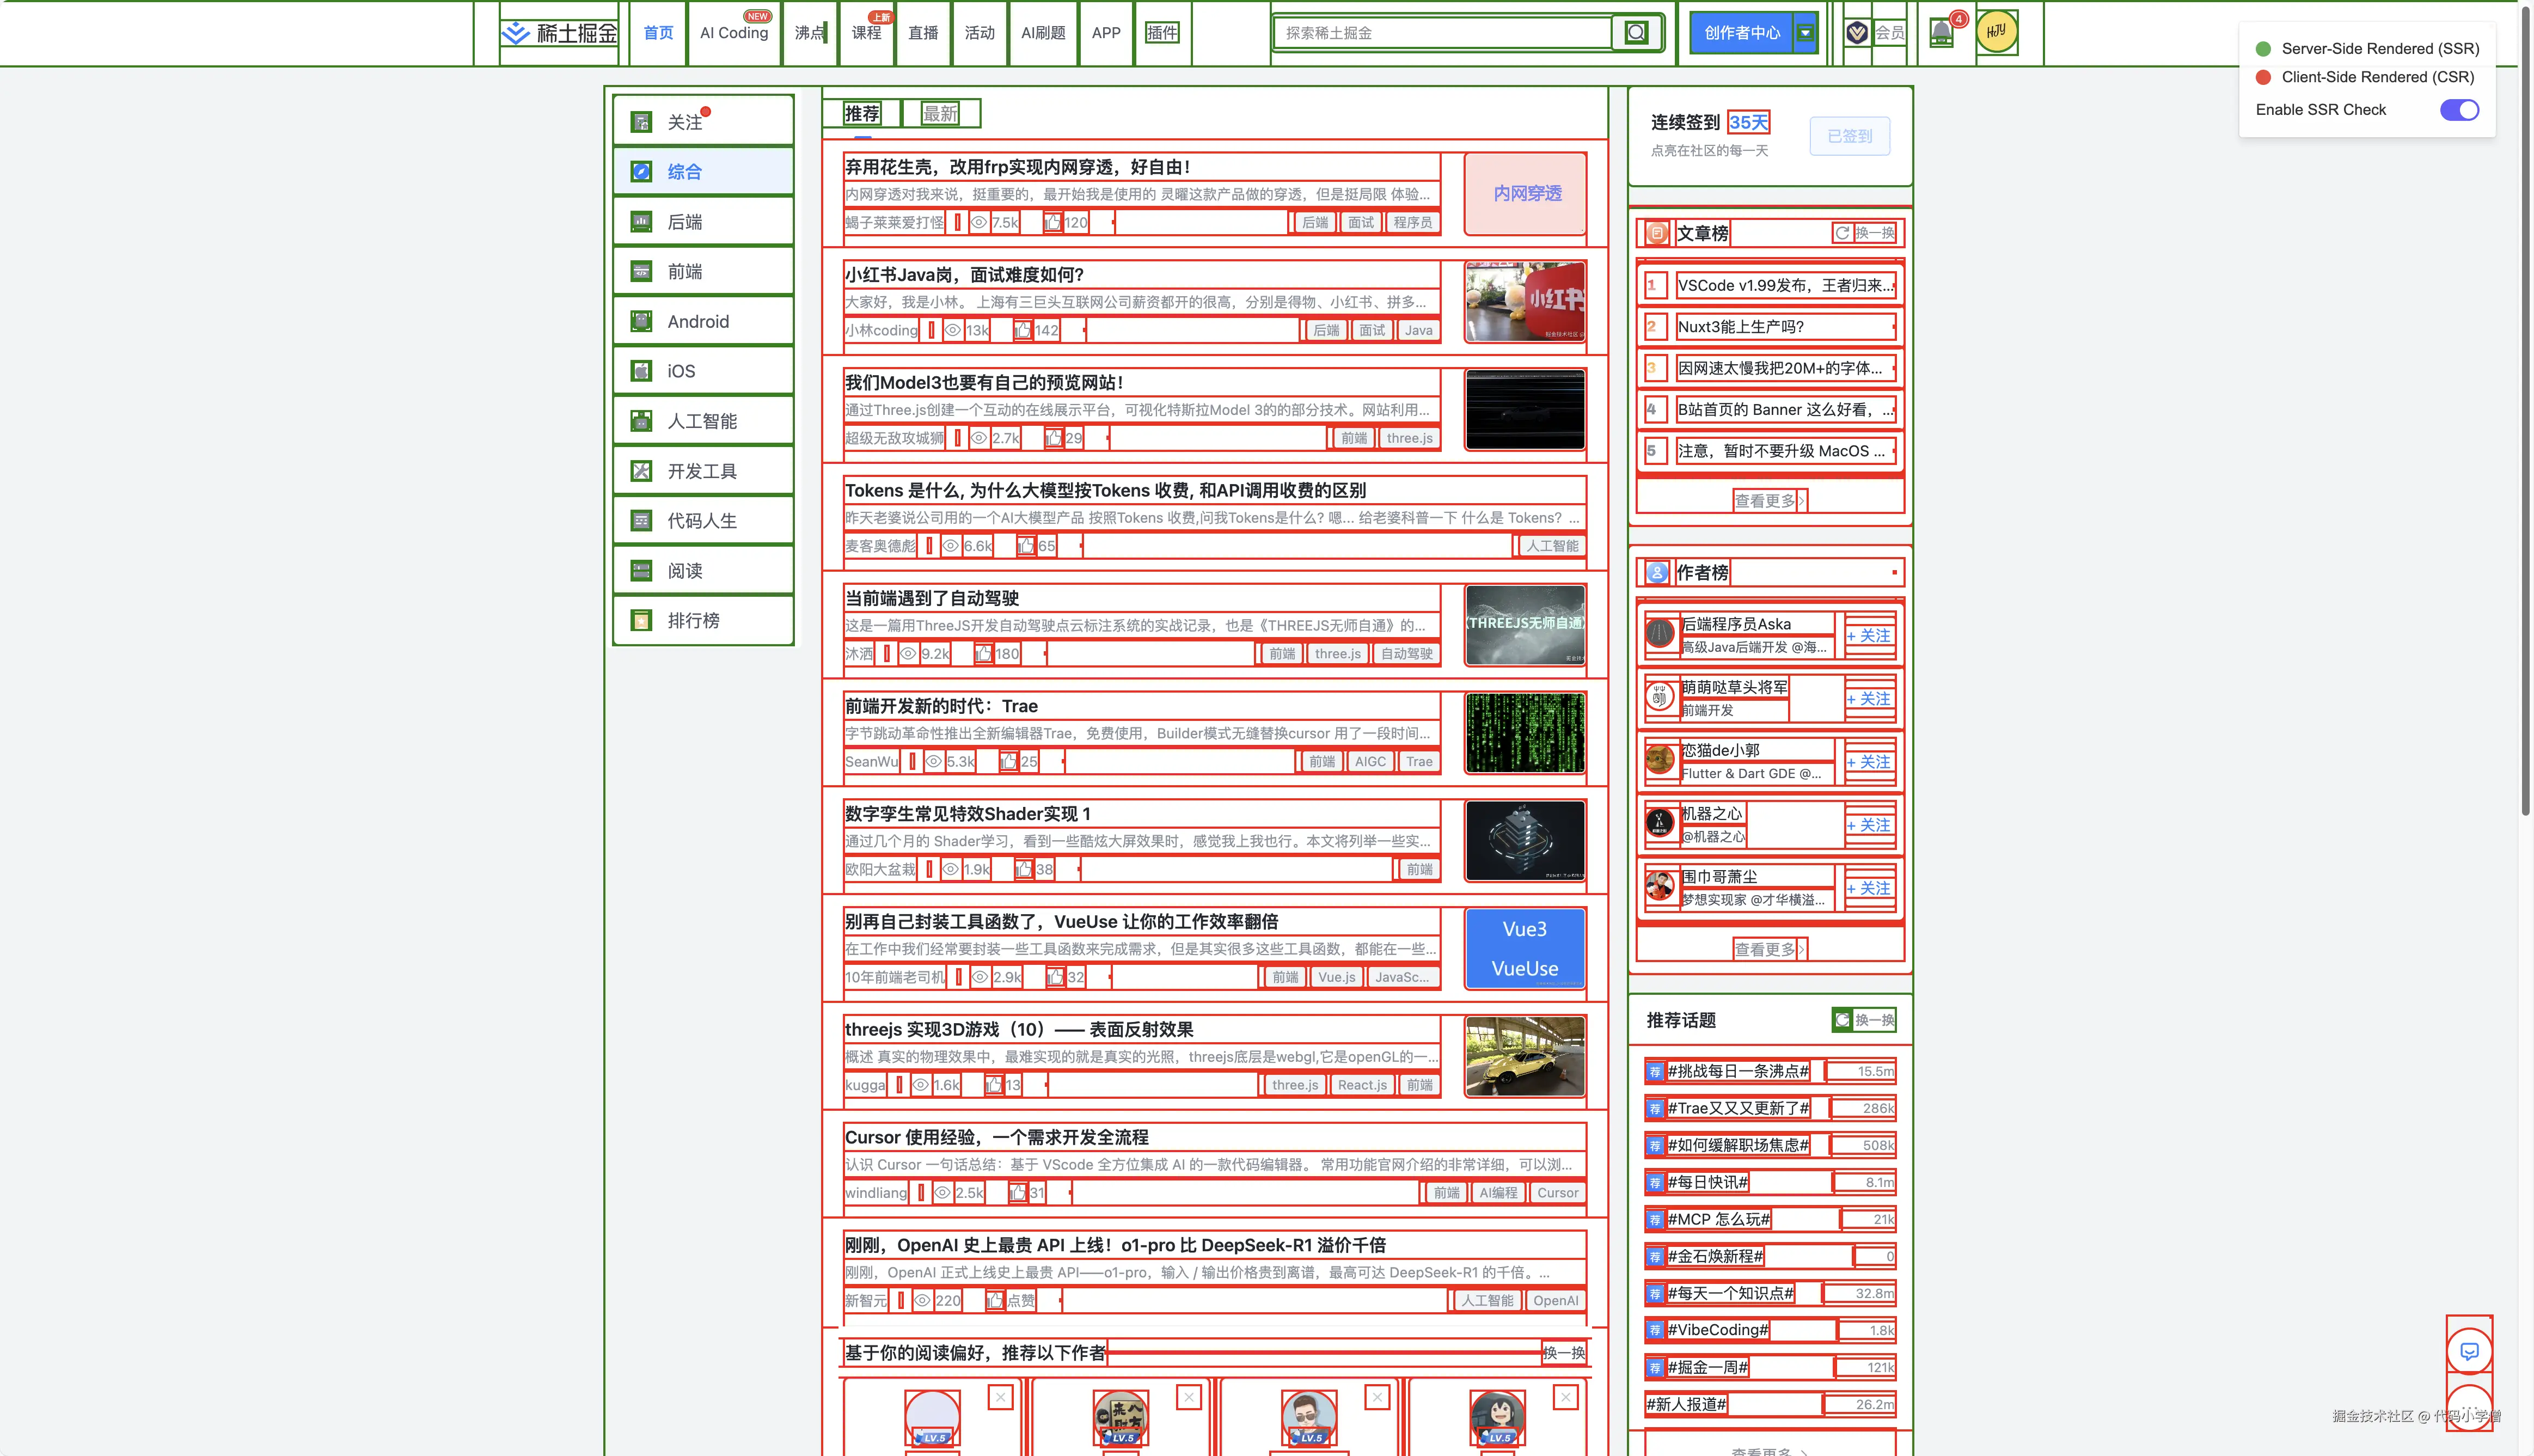Open the feedback chat floating icon
This screenshot has width=2534, height=1456.
point(2469,1351)
